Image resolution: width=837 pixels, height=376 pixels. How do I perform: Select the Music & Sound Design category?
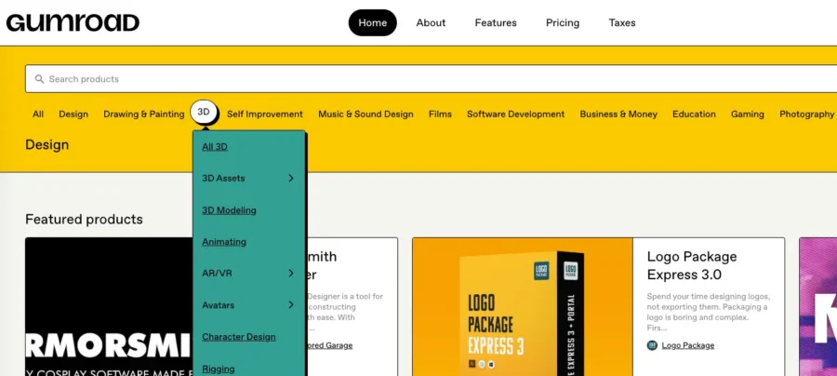coord(365,114)
